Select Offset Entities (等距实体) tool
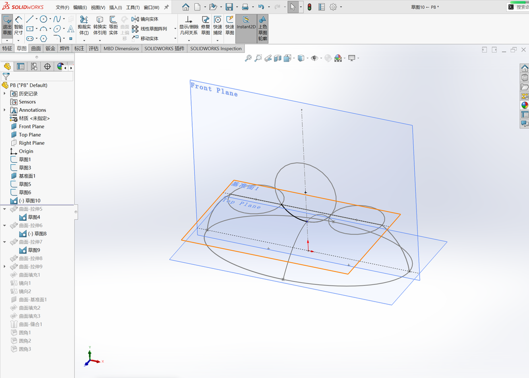 (113, 26)
